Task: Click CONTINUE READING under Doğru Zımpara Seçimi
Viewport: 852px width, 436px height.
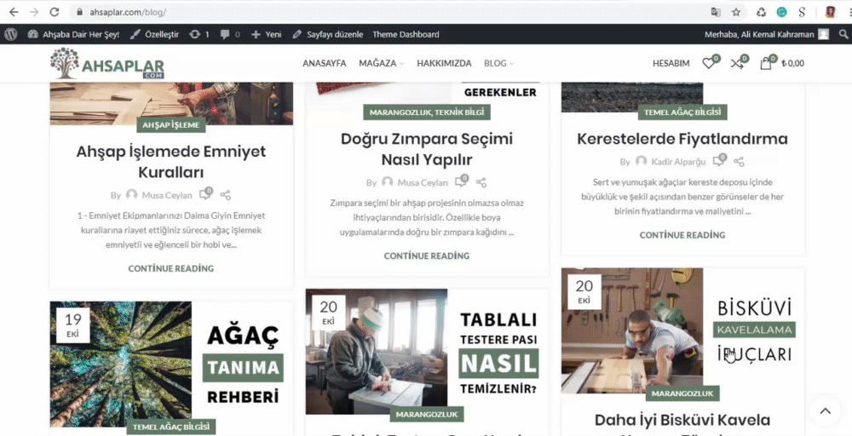Action: (x=427, y=255)
